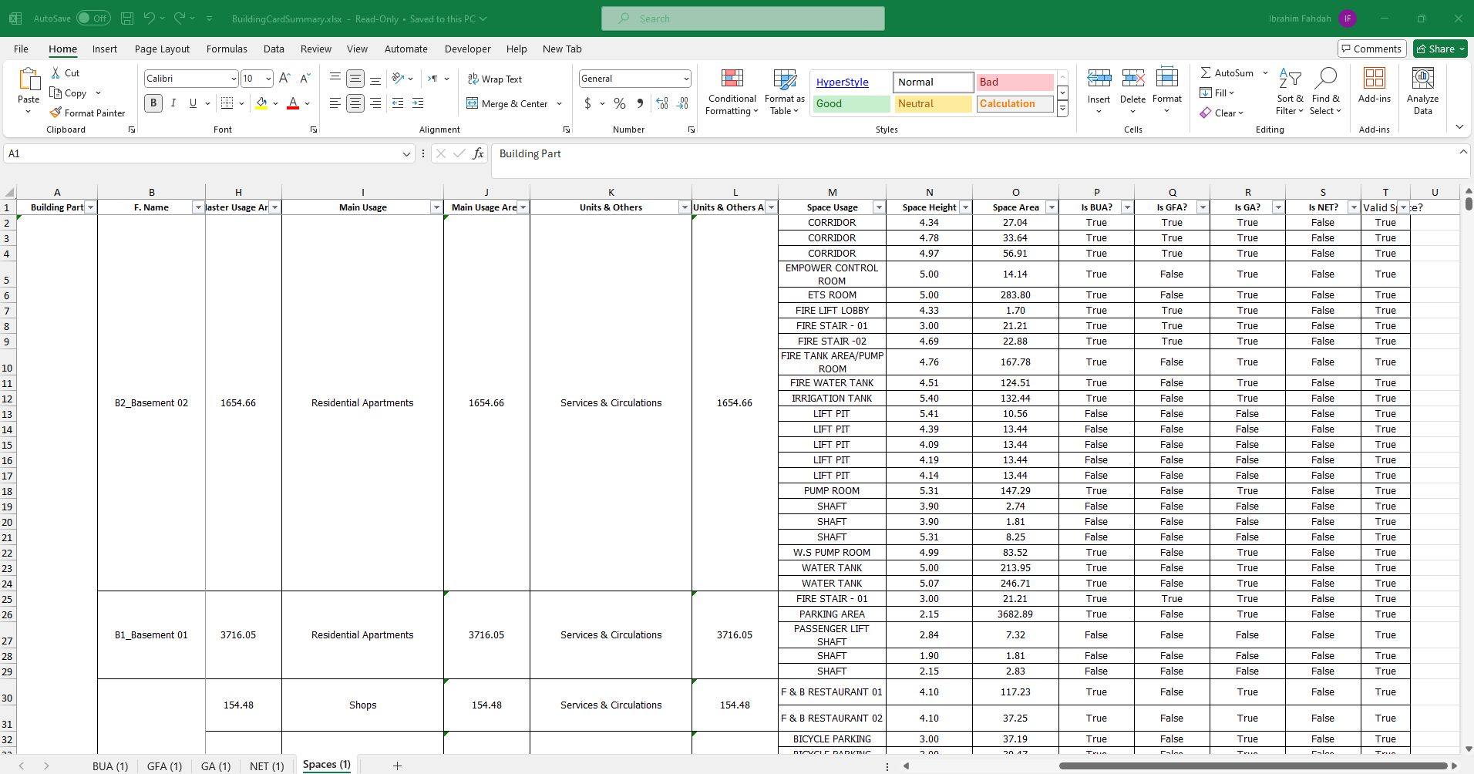The image size is (1474, 774).
Task: Click Increase Decimal icon
Action: click(661, 103)
